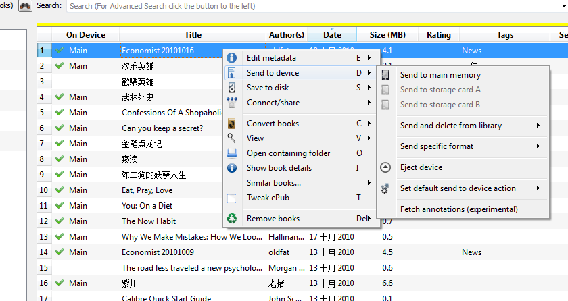Sort by Rating column header
The width and height of the screenshot is (568, 301).
tap(439, 34)
